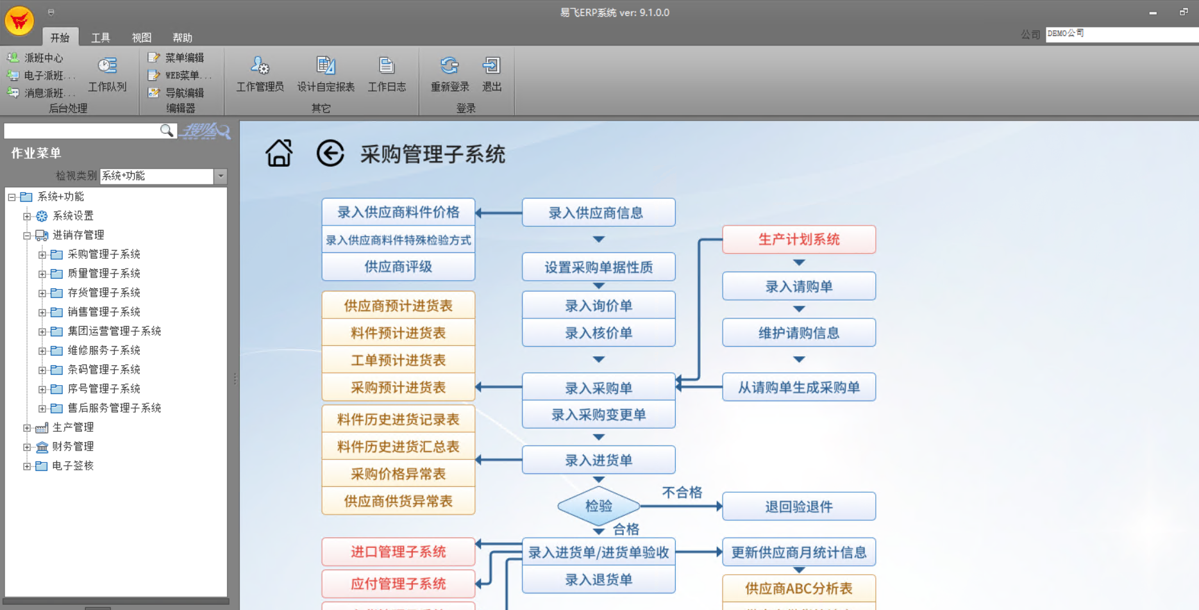Screen dimensions: 1199x610
Task: Click the horizontal scrollbar under the menu tree
Action: (116, 602)
